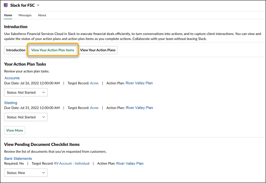Click 'View Pending Document Checklist Items' heading
This screenshot has width=266, height=183.
tap(42, 144)
